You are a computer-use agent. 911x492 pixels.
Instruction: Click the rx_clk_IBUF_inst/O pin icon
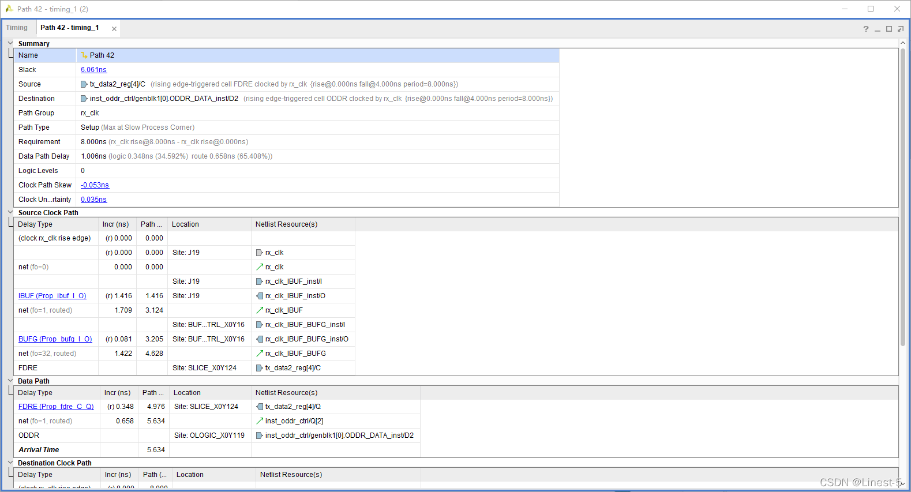point(260,296)
